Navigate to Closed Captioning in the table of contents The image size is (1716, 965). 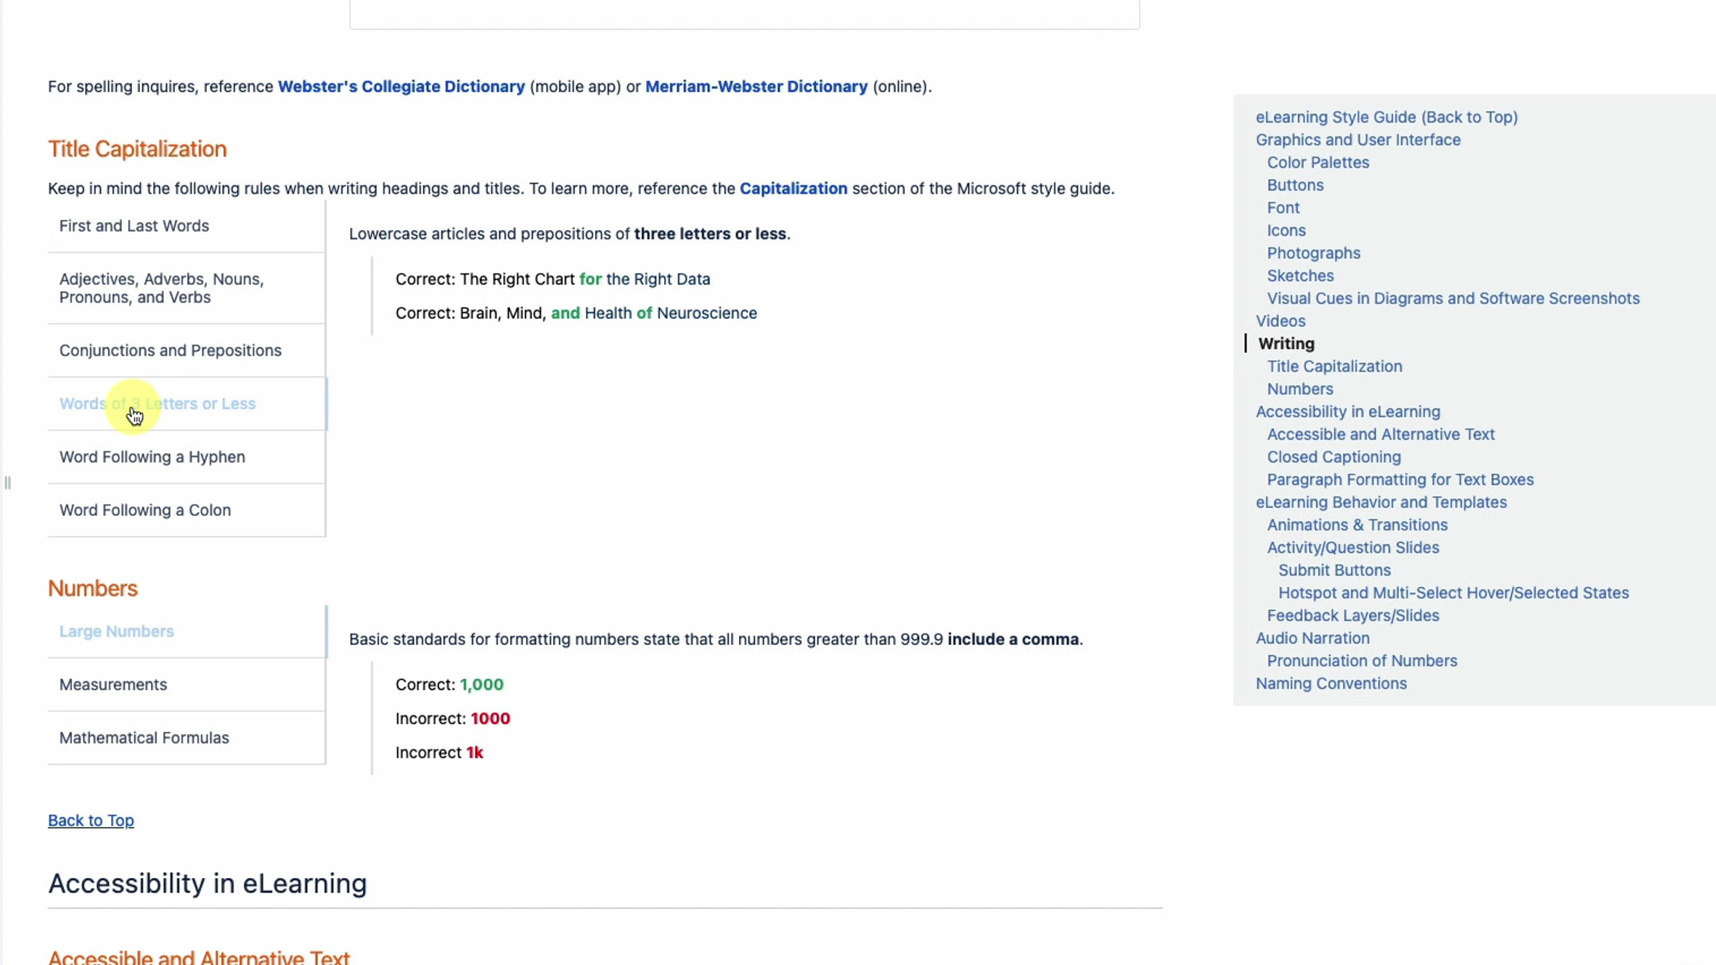(x=1333, y=457)
